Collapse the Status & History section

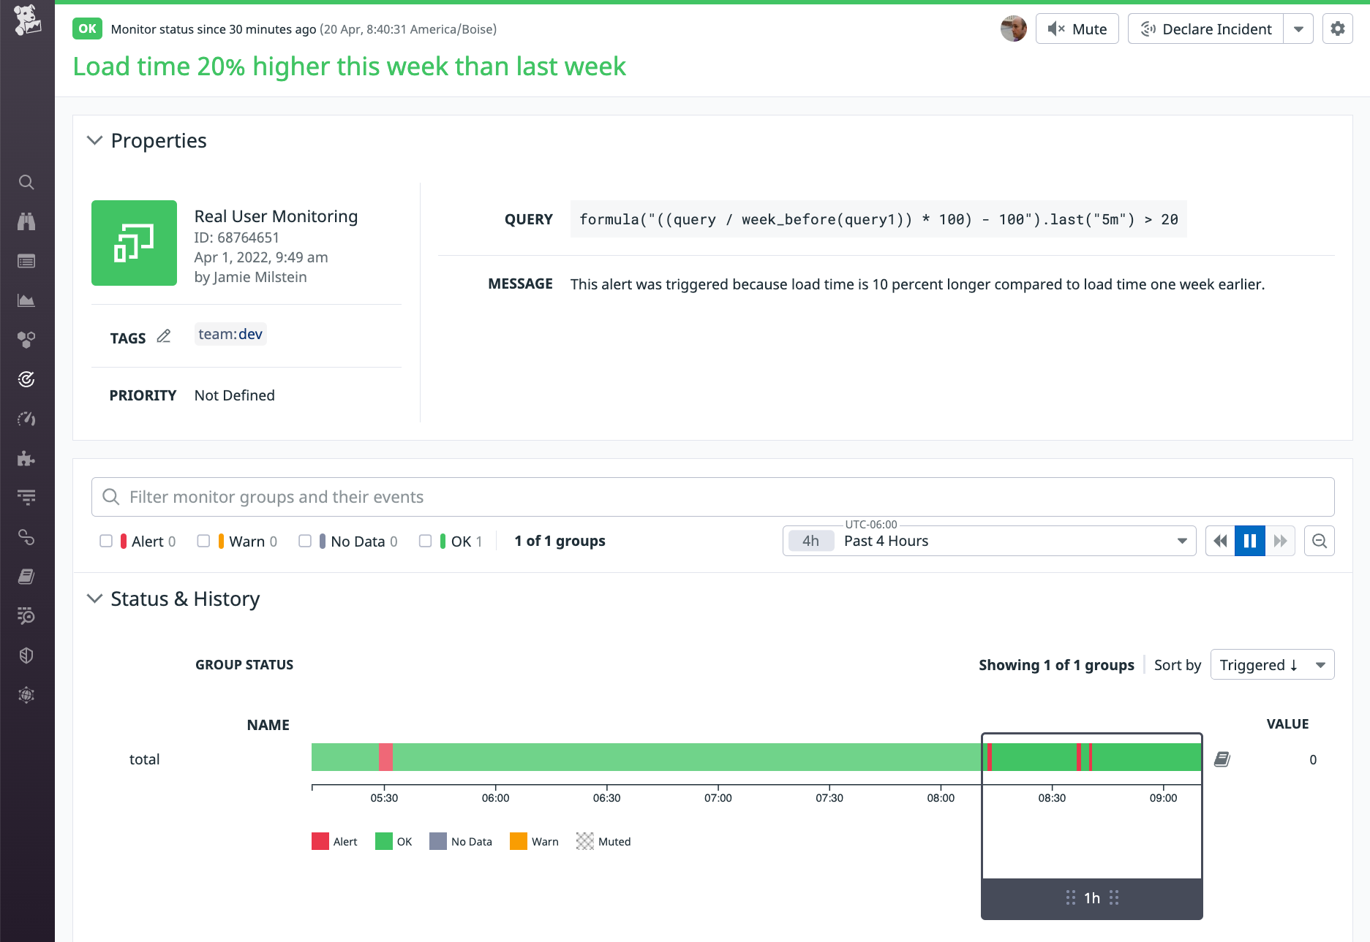coord(94,598)
